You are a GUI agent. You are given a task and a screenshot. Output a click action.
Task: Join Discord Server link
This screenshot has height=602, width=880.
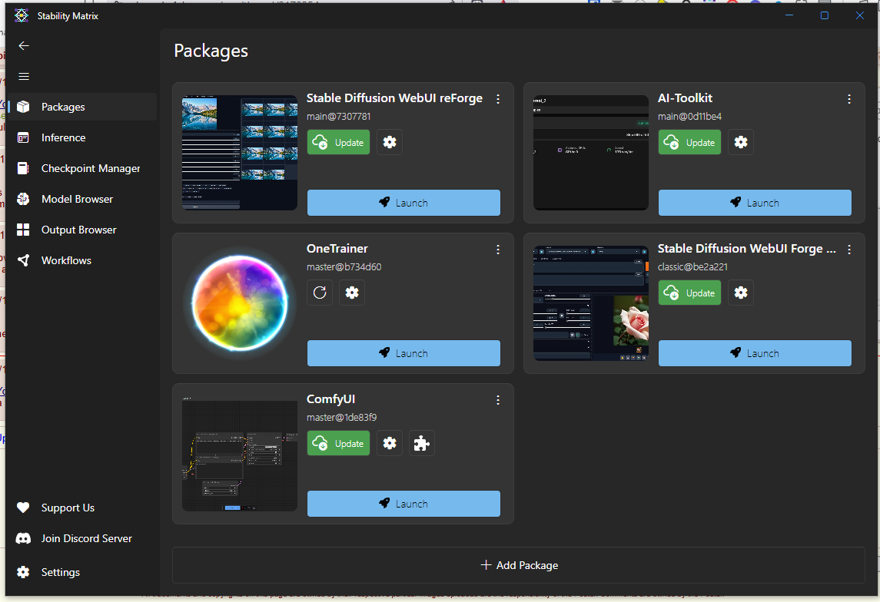[82, 538]
